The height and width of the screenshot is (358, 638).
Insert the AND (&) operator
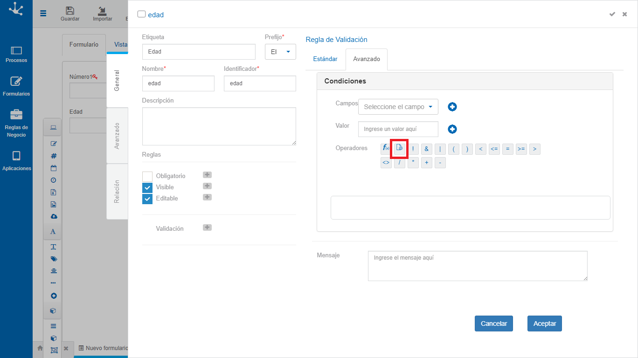tap(426, 149)
